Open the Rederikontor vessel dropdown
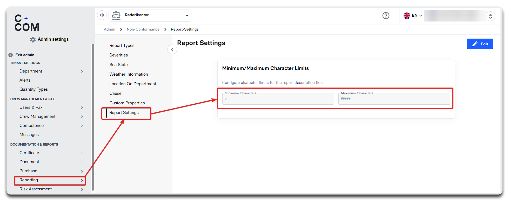Viewport: 509px width, 201px height. click(x=187, y=16)
